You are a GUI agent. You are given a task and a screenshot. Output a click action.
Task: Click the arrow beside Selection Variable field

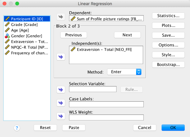pyautogui.click(x=60, y=90)
